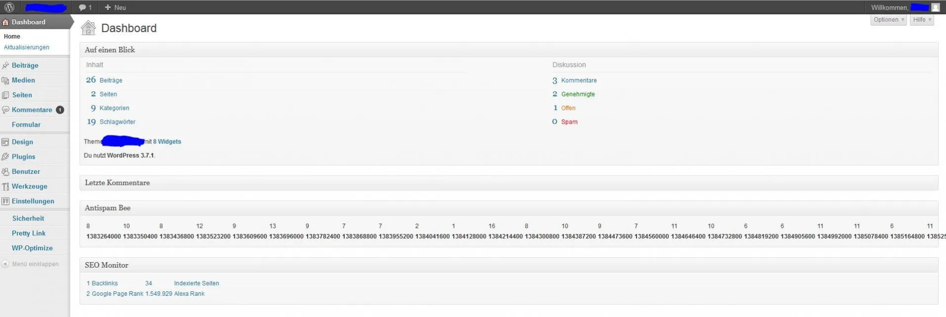Click the WordPress logo icon

tap(9, 7)
